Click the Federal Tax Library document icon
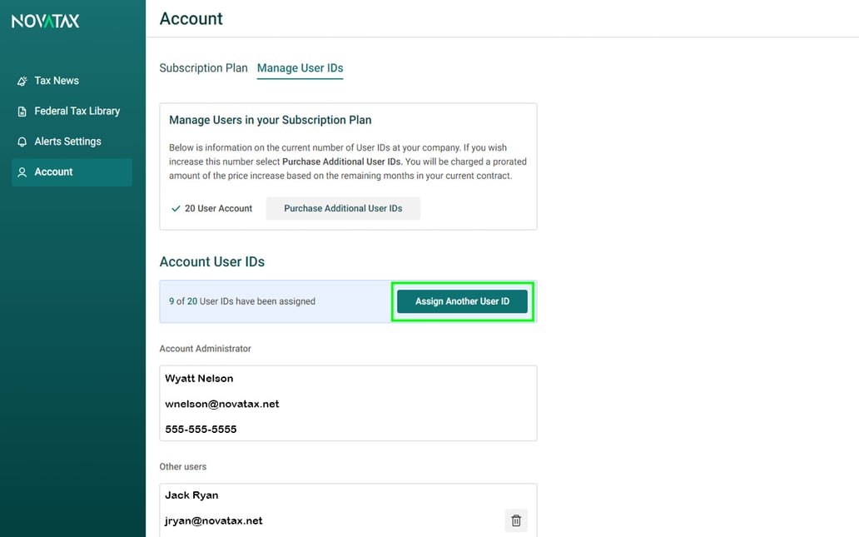This screenshot has height=537, width=859. pos(22,112)
